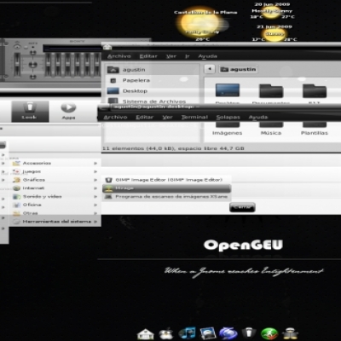Choose Mirage from the Gráficos submenu
This screenshot has height=341, width=341.
166,188
